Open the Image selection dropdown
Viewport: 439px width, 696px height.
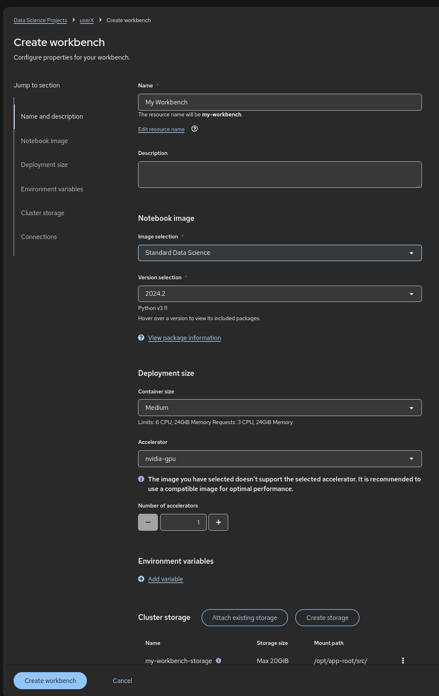(x=280, y=253)
